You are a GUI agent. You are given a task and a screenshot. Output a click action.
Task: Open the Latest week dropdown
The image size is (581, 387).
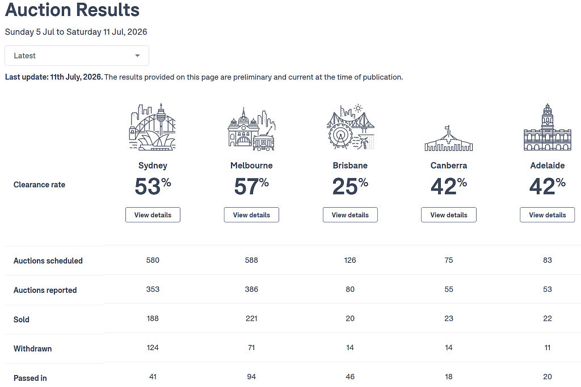pyautogui.click(x=77, y=56)
